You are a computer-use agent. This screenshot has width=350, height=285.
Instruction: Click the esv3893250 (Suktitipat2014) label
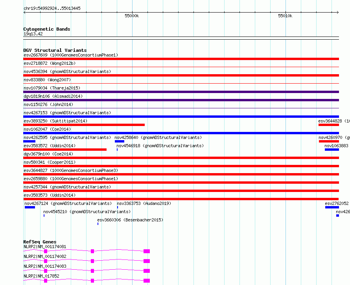[55, 121]
